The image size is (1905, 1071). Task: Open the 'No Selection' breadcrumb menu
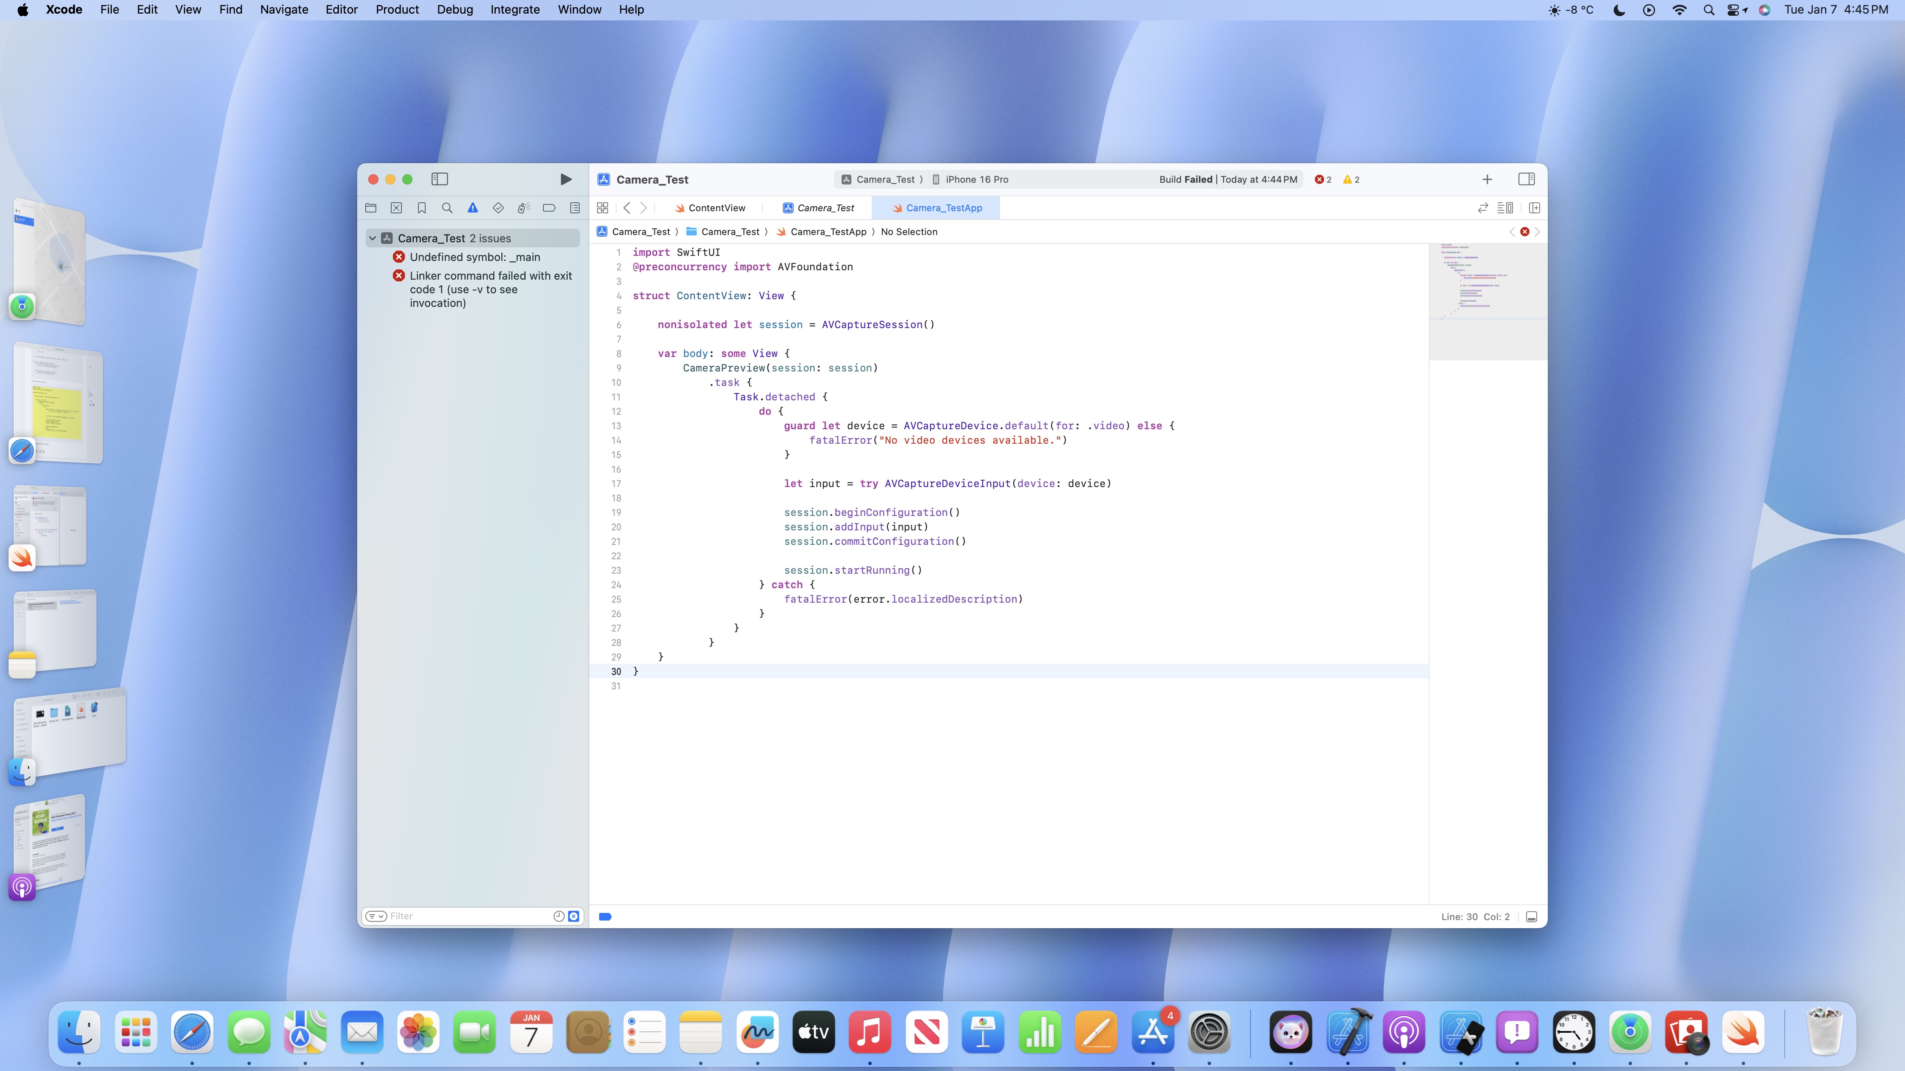(909, 231)
